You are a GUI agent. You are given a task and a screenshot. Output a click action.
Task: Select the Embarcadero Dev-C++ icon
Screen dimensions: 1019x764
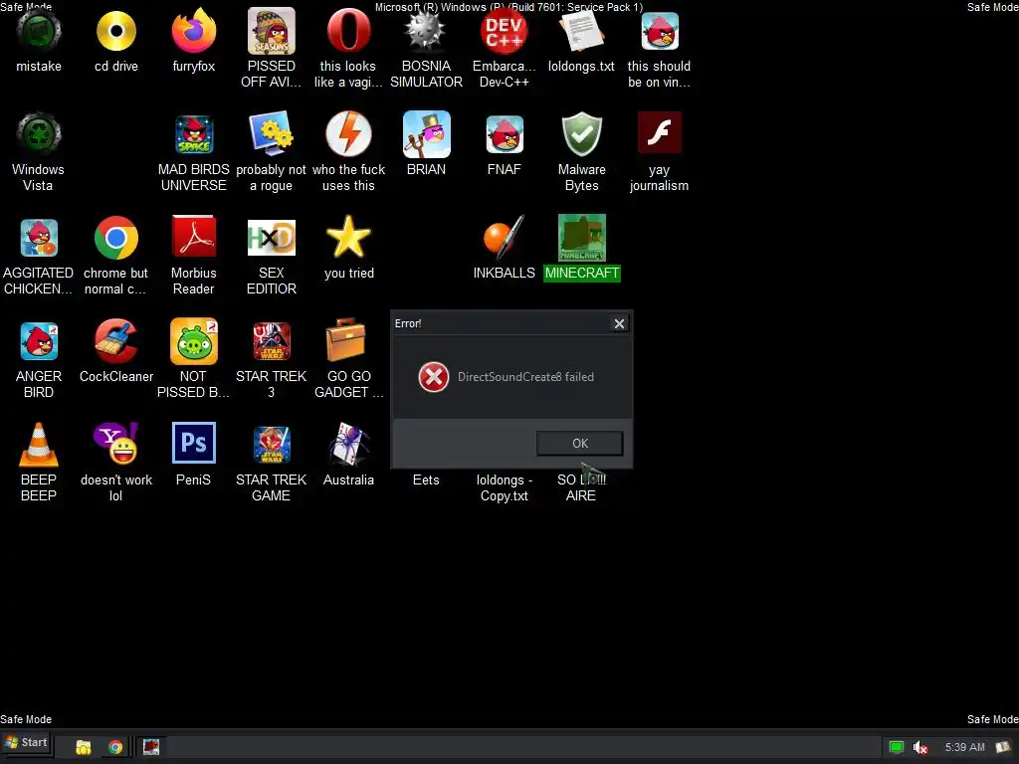pyautogui.click(x=504, y=31)
